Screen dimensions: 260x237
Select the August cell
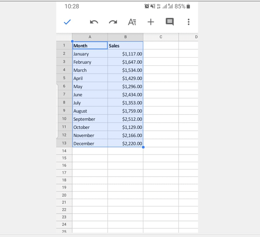click(x=90, y=110)
